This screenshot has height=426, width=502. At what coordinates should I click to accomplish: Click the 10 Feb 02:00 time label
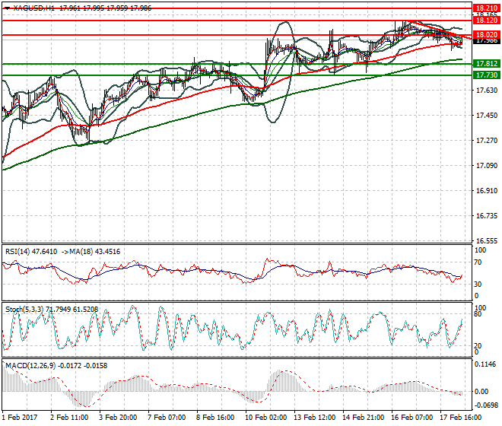[266, 418]
